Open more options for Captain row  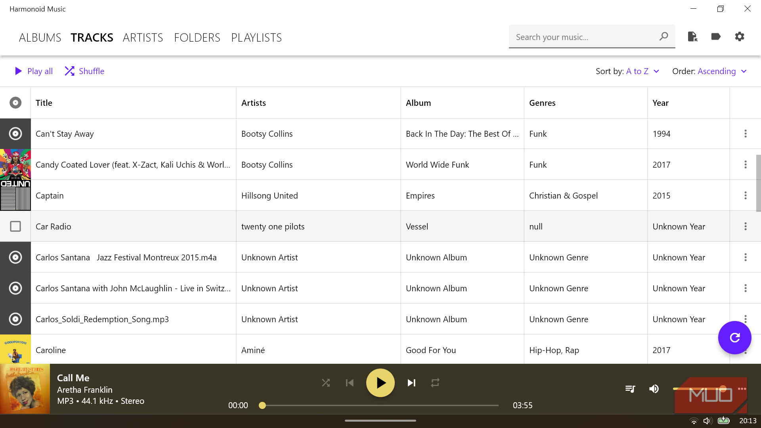click(746, 195)
